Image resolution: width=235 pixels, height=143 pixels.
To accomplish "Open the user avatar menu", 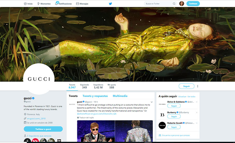I will 182,4.
